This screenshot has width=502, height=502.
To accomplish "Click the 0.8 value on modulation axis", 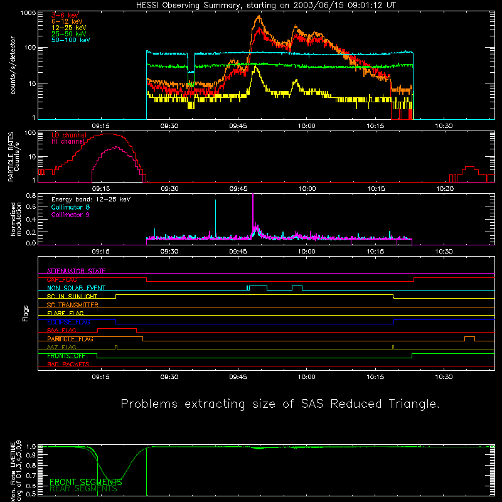I will point(31,196).
